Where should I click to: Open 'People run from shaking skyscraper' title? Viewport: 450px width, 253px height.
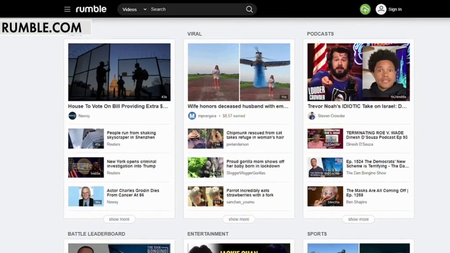(x=131, y=135)
